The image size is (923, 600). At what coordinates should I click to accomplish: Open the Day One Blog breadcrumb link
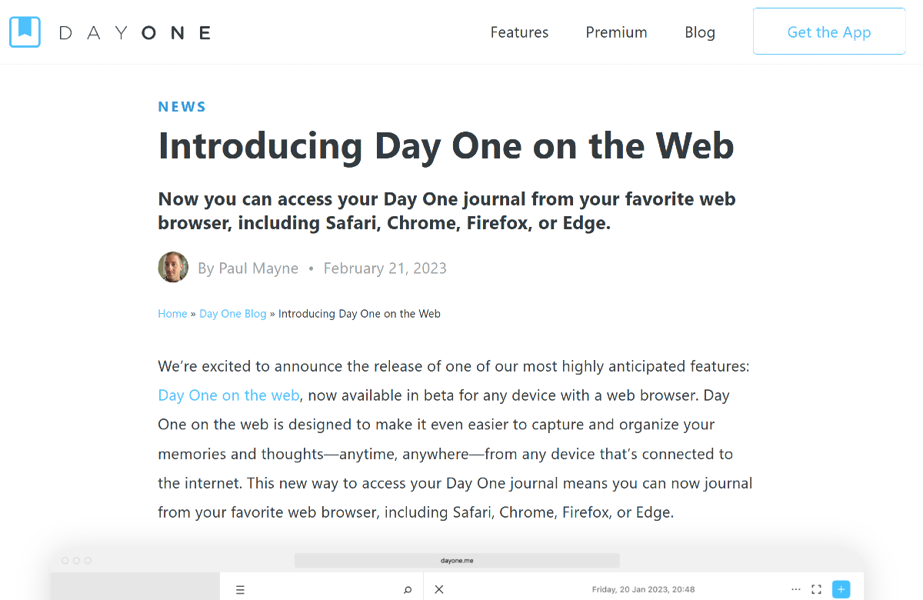[x=232, y=313]
